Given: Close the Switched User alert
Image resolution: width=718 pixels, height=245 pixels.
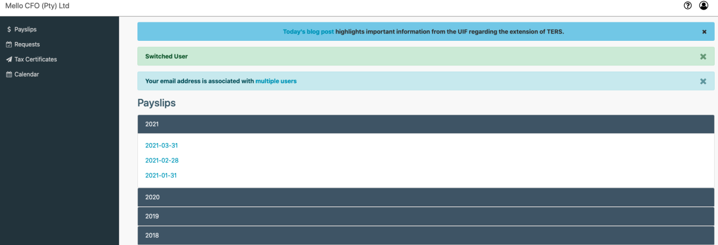Looking at the screenshot, I should pyautogui.click(x=703, y=56).
